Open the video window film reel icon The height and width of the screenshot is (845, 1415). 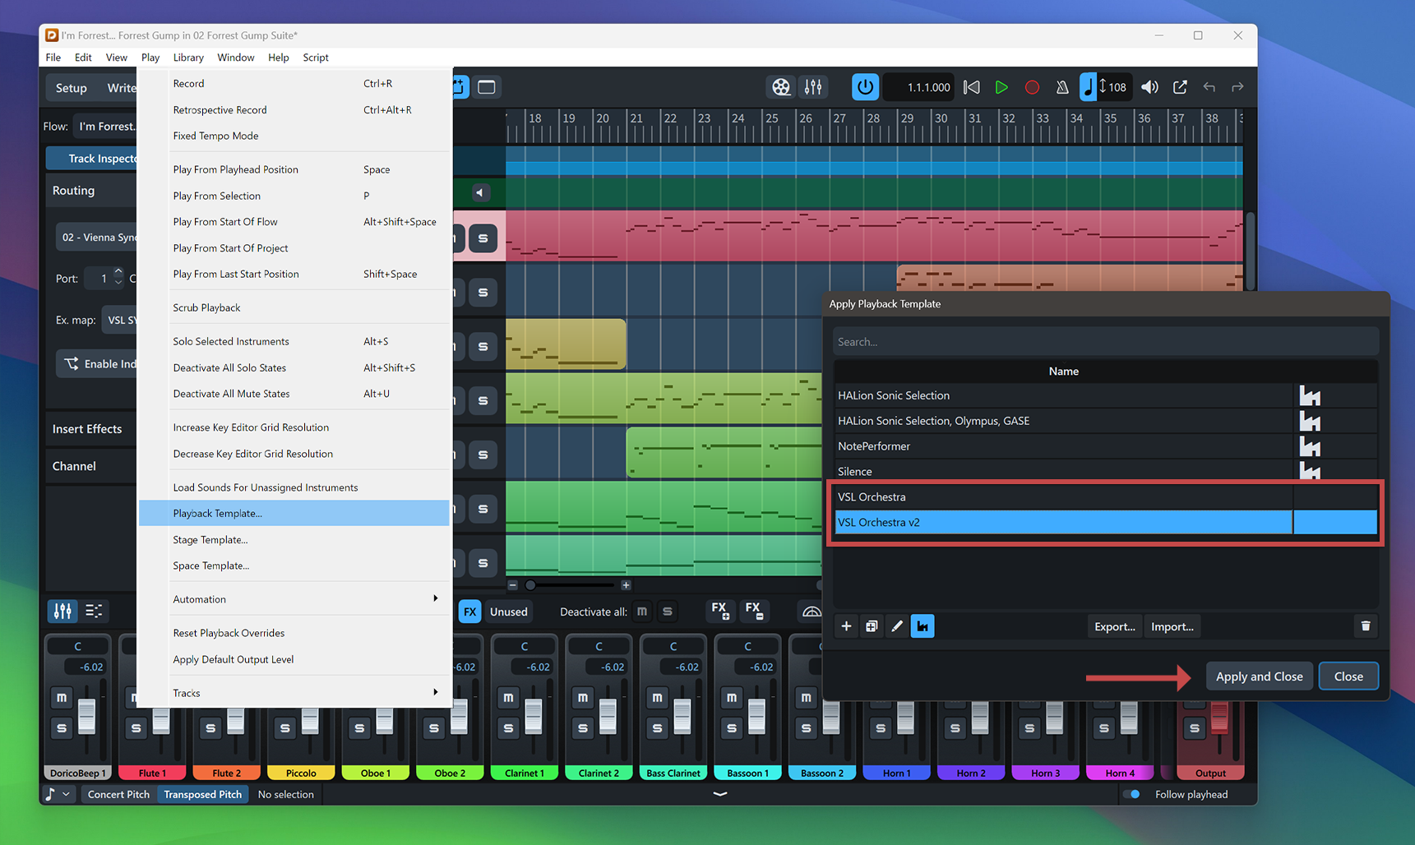781,87
